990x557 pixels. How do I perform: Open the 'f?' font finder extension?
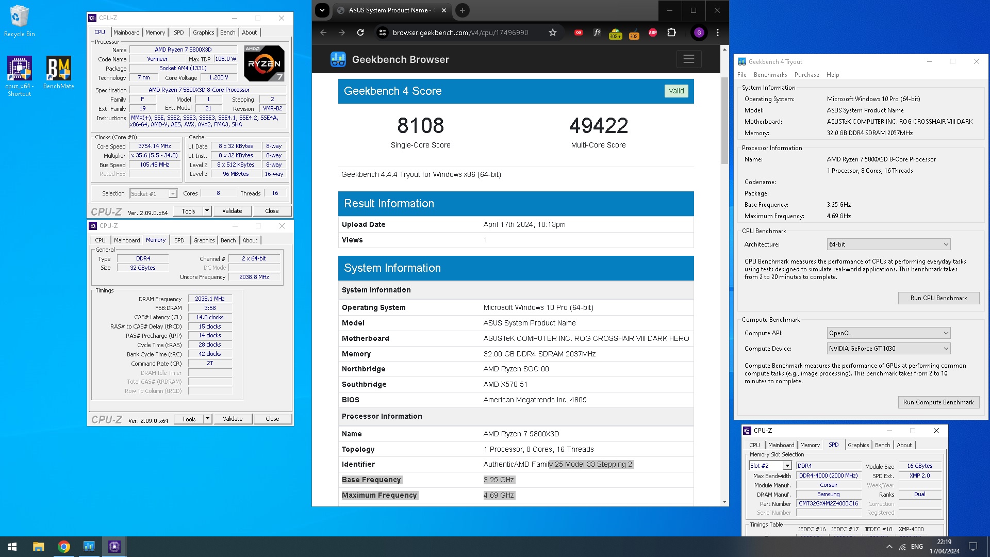(597, 32)
